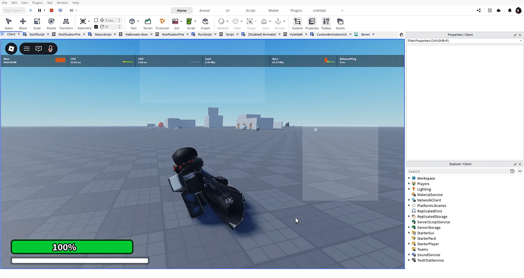Toggle the client/server view monitor icon
This screenshot has width=524, height=278.
point(60,10)
